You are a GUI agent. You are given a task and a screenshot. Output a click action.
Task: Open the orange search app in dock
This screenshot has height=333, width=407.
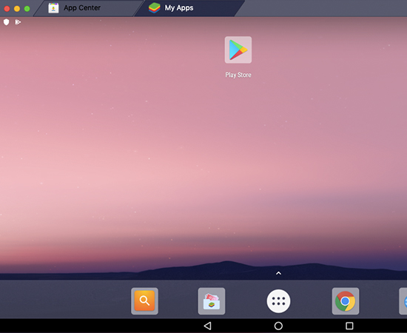[144, 301]
